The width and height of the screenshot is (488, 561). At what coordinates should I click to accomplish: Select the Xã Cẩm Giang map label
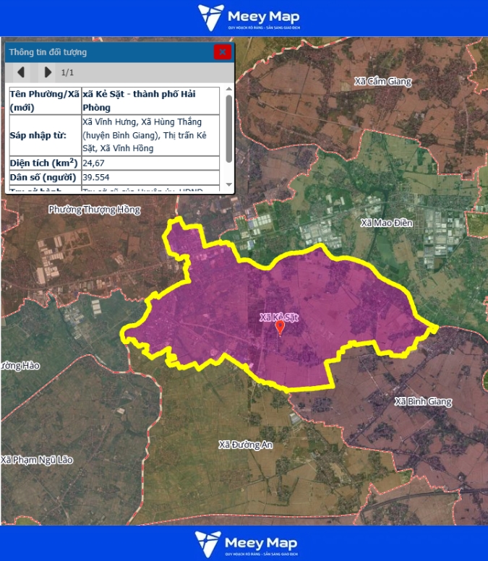tap(383, 81)
